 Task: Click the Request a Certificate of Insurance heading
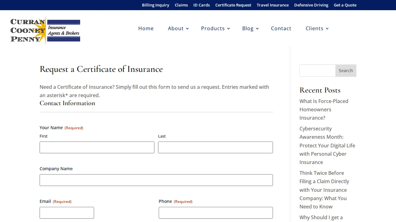[x=101, y=69]
